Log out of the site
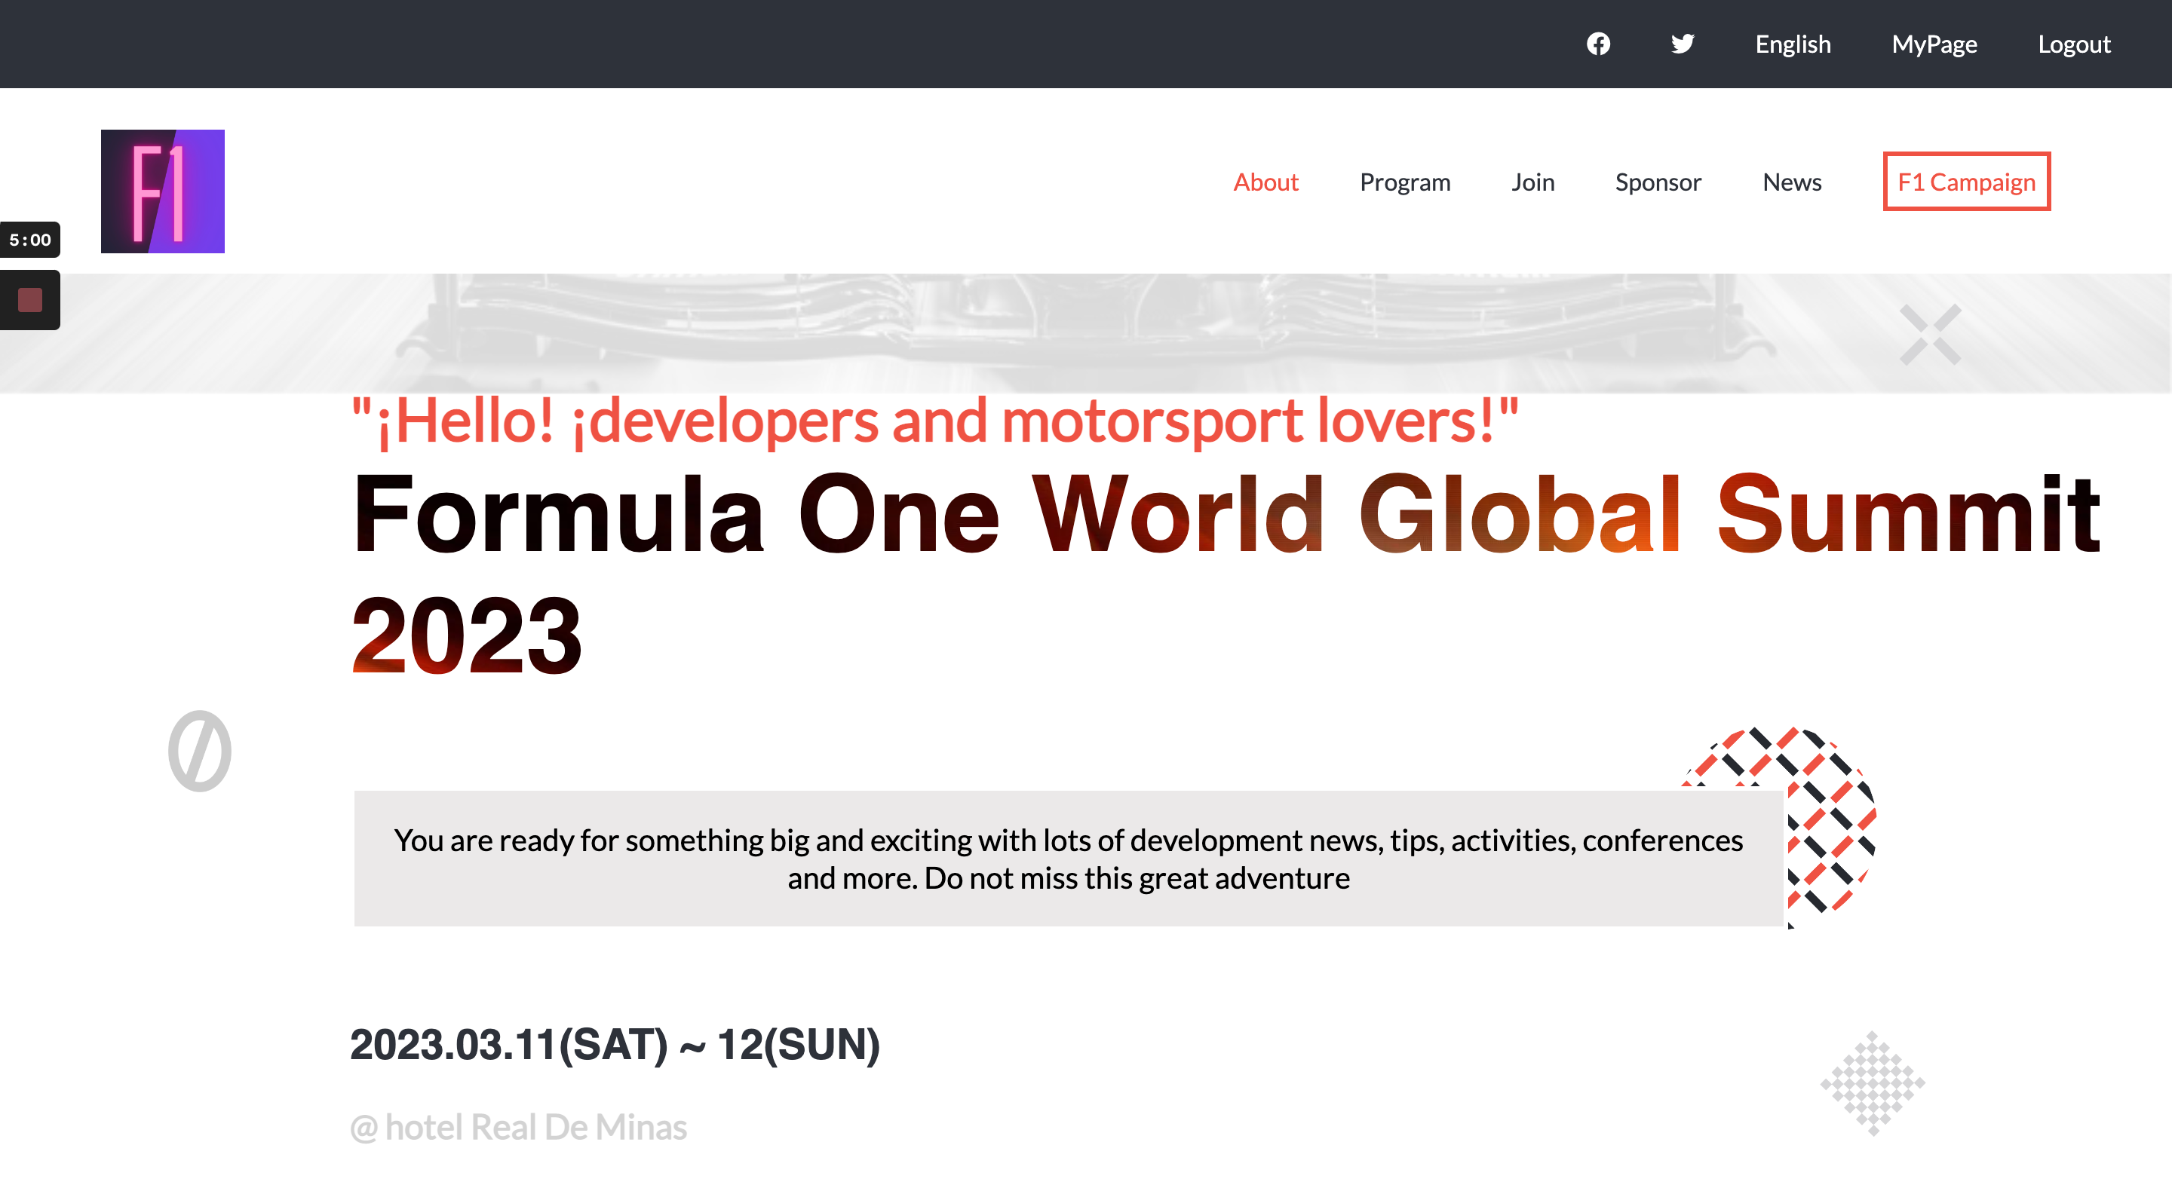The image size is (2172, 1188). pos(2073,44)
